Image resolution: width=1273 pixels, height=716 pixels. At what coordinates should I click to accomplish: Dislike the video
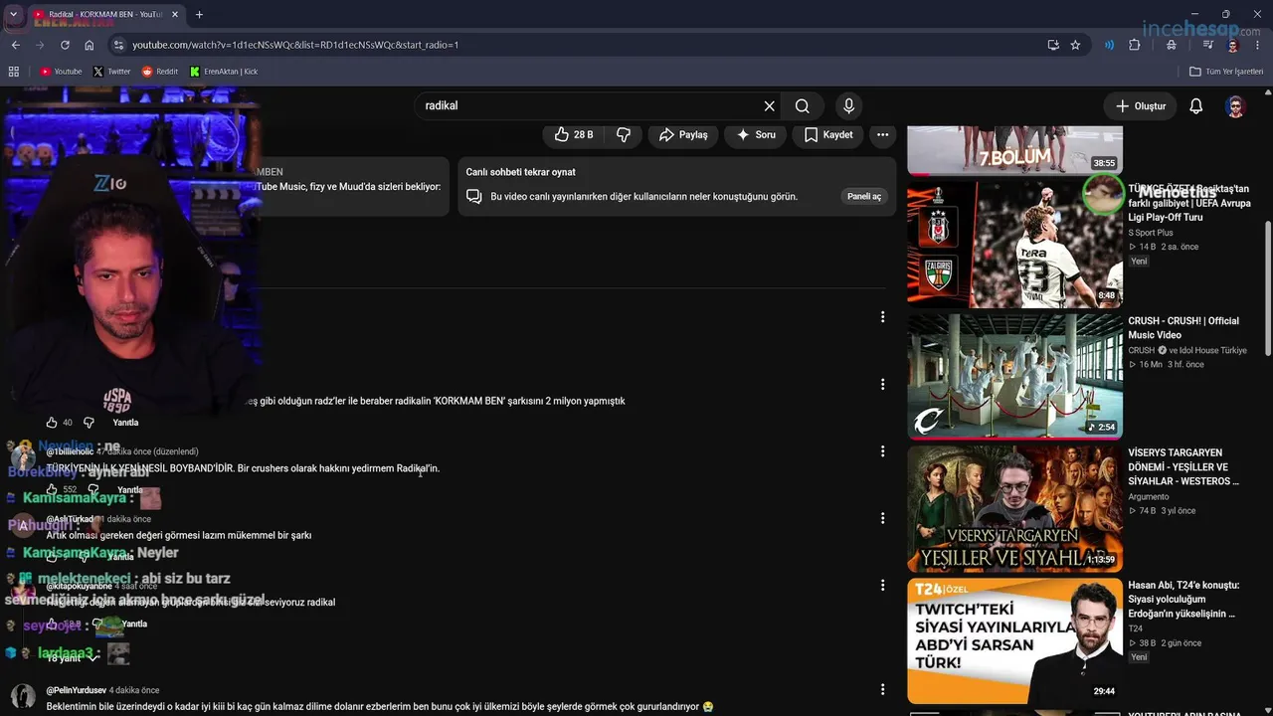point(624,134)
